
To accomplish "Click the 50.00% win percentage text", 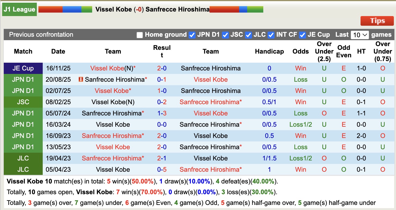I will 143,181.
